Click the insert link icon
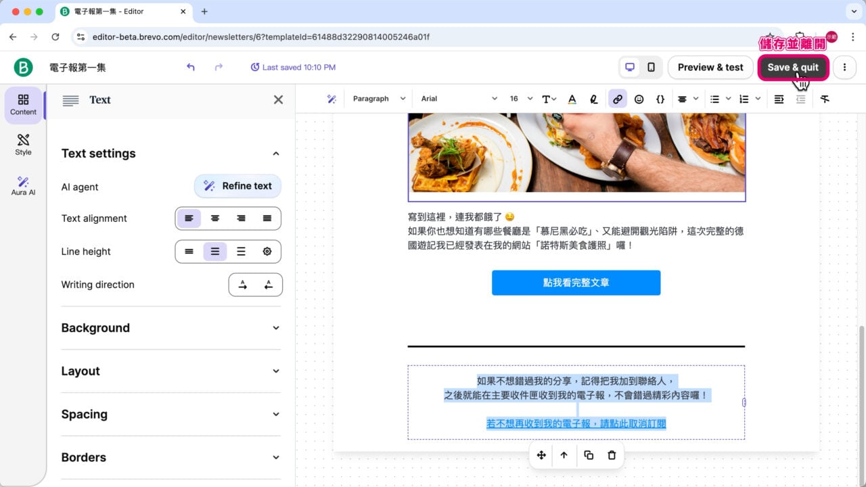The image size is (866, 487). click(x=617, y=99)
